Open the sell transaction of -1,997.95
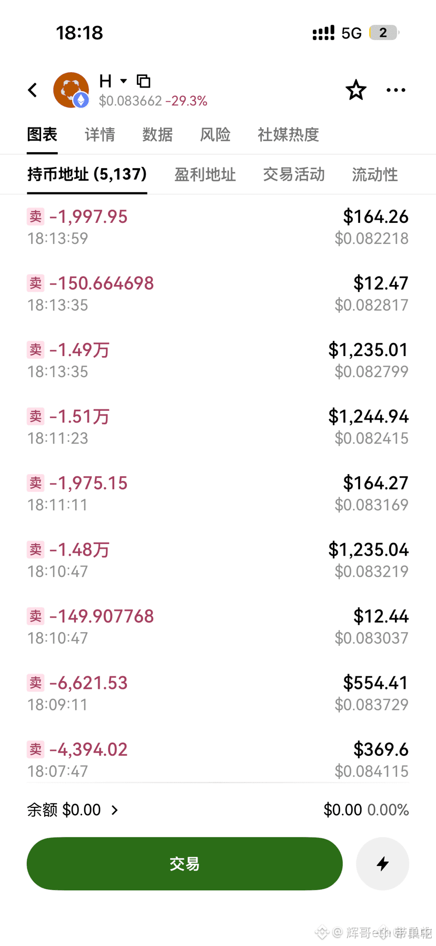Image resolution: width=436 pixels, height=946 pixels. [x=218, y=227]
